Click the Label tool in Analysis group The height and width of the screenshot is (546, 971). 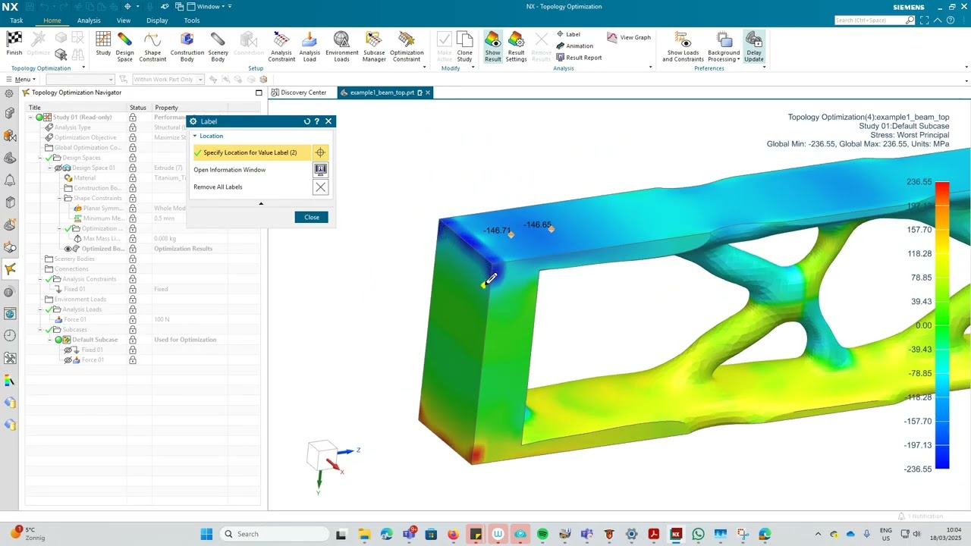tap(568, 34)
